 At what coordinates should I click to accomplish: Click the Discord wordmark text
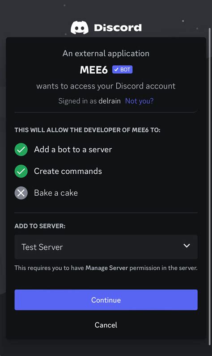[x=118, y=28]
